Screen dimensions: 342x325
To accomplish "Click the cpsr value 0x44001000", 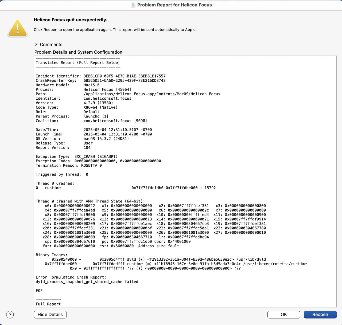I will click(x=179, y=242).
